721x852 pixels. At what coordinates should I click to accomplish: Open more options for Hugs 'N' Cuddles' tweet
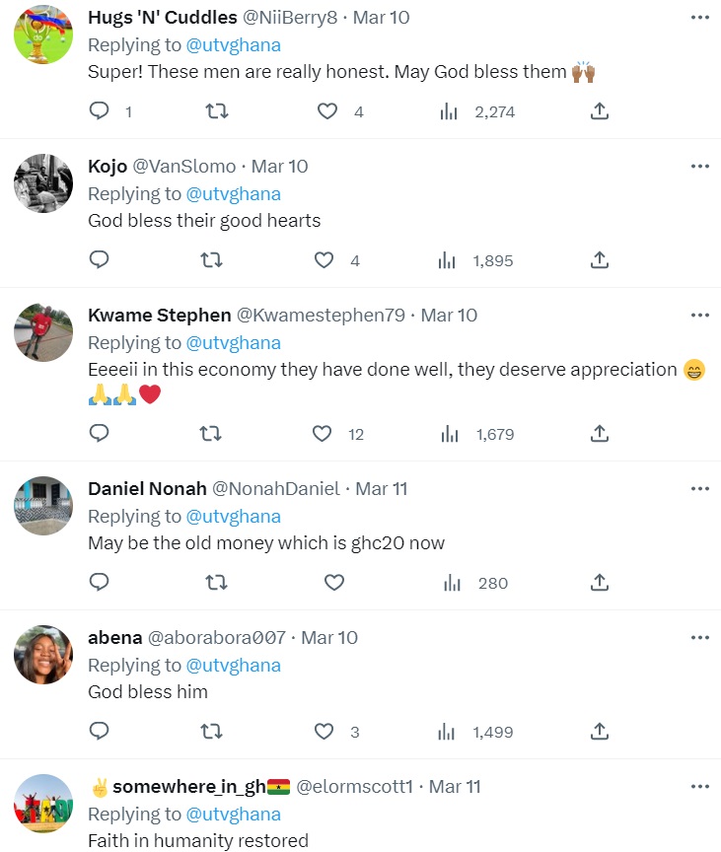pos(699,17)
